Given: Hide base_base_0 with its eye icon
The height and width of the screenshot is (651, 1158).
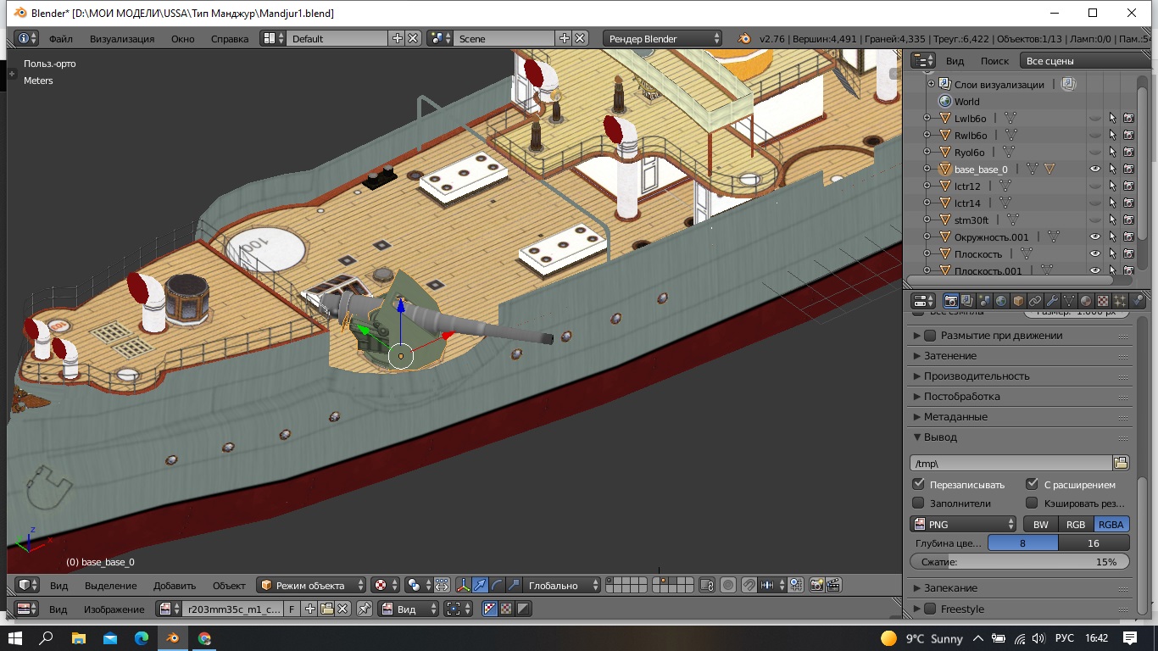Looking at the screenshot, I should click(1094, 170).
